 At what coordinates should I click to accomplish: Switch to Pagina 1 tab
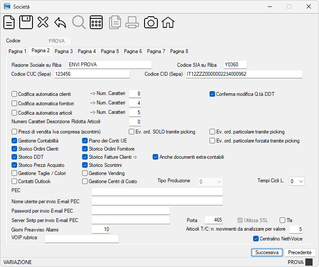coord(17,51)
